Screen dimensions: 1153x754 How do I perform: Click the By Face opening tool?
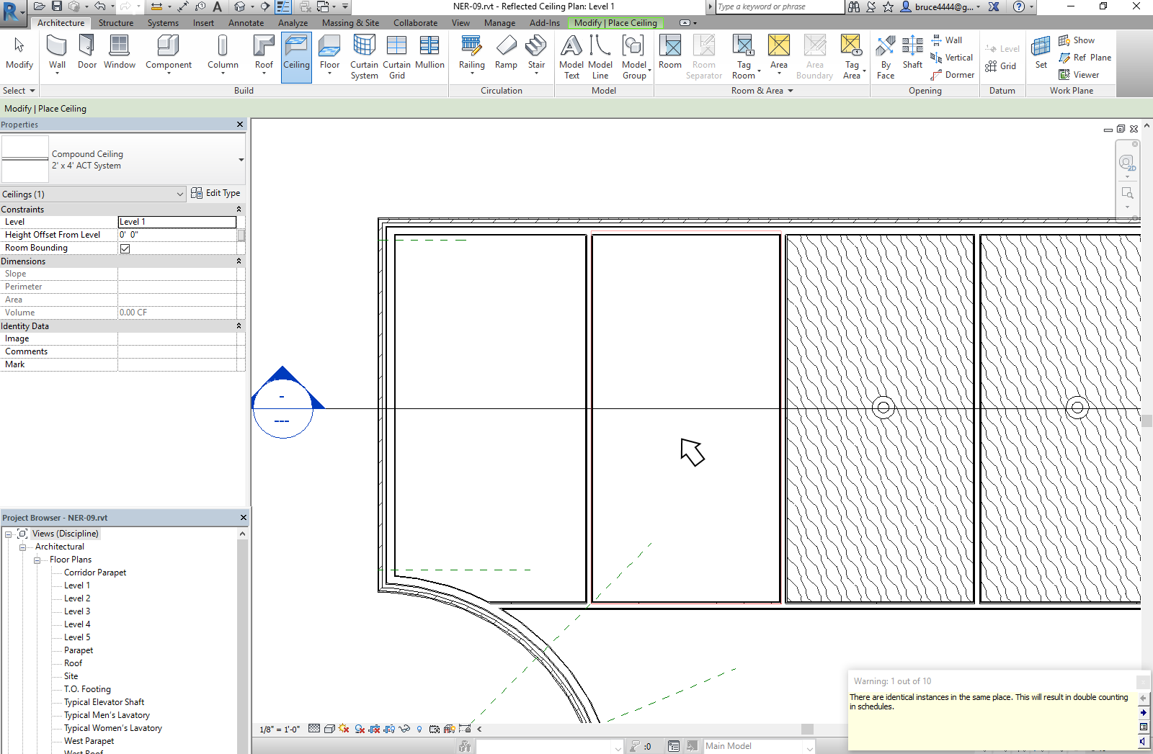pyautogui.click(x=886, y=57)
